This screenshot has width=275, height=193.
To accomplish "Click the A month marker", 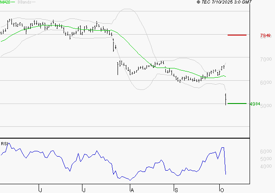I will [x=132, y=190].
